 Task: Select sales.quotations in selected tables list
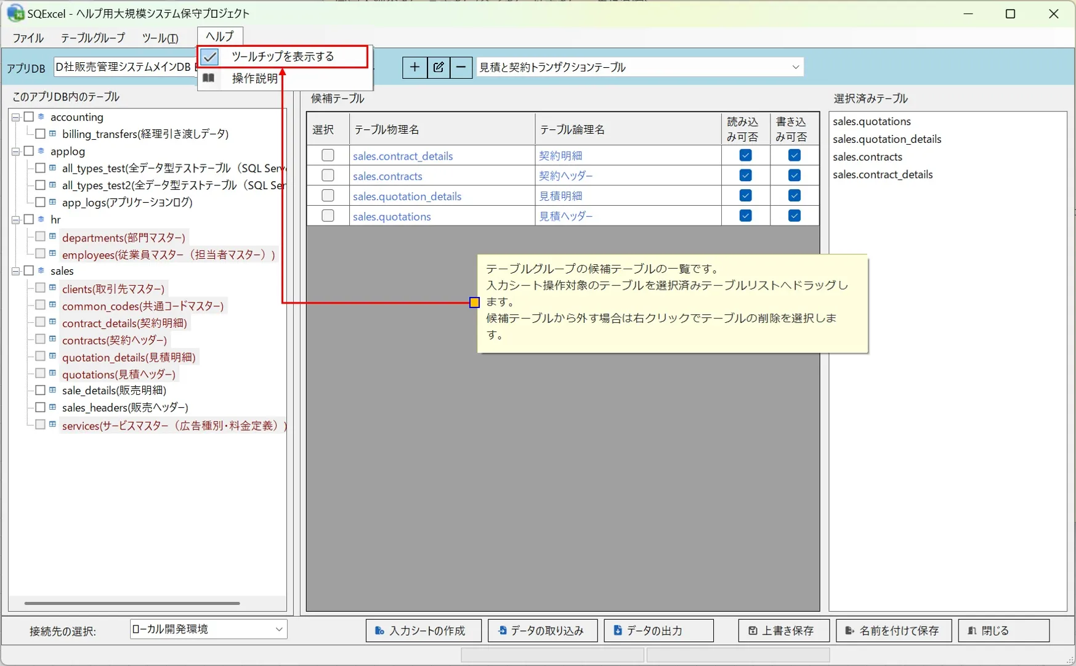coord(872,121)
